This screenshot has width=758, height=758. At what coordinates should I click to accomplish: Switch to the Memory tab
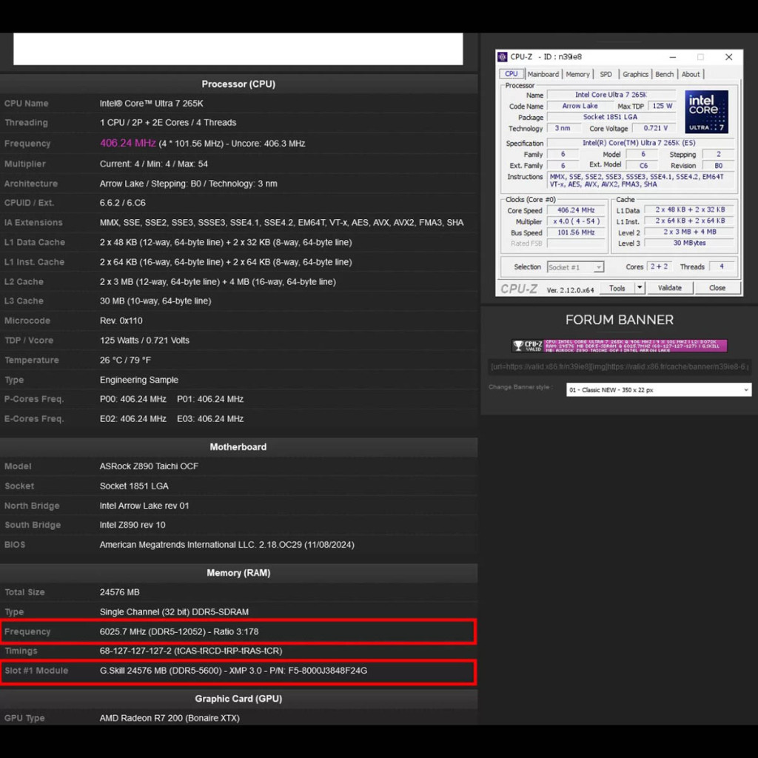coord(577,74)
